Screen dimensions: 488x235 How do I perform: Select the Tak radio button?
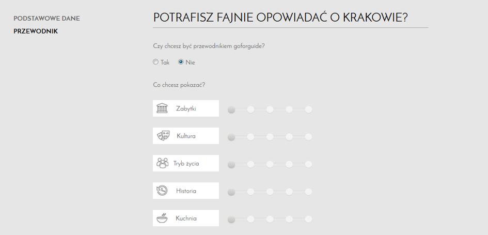[x=155, y=62]
